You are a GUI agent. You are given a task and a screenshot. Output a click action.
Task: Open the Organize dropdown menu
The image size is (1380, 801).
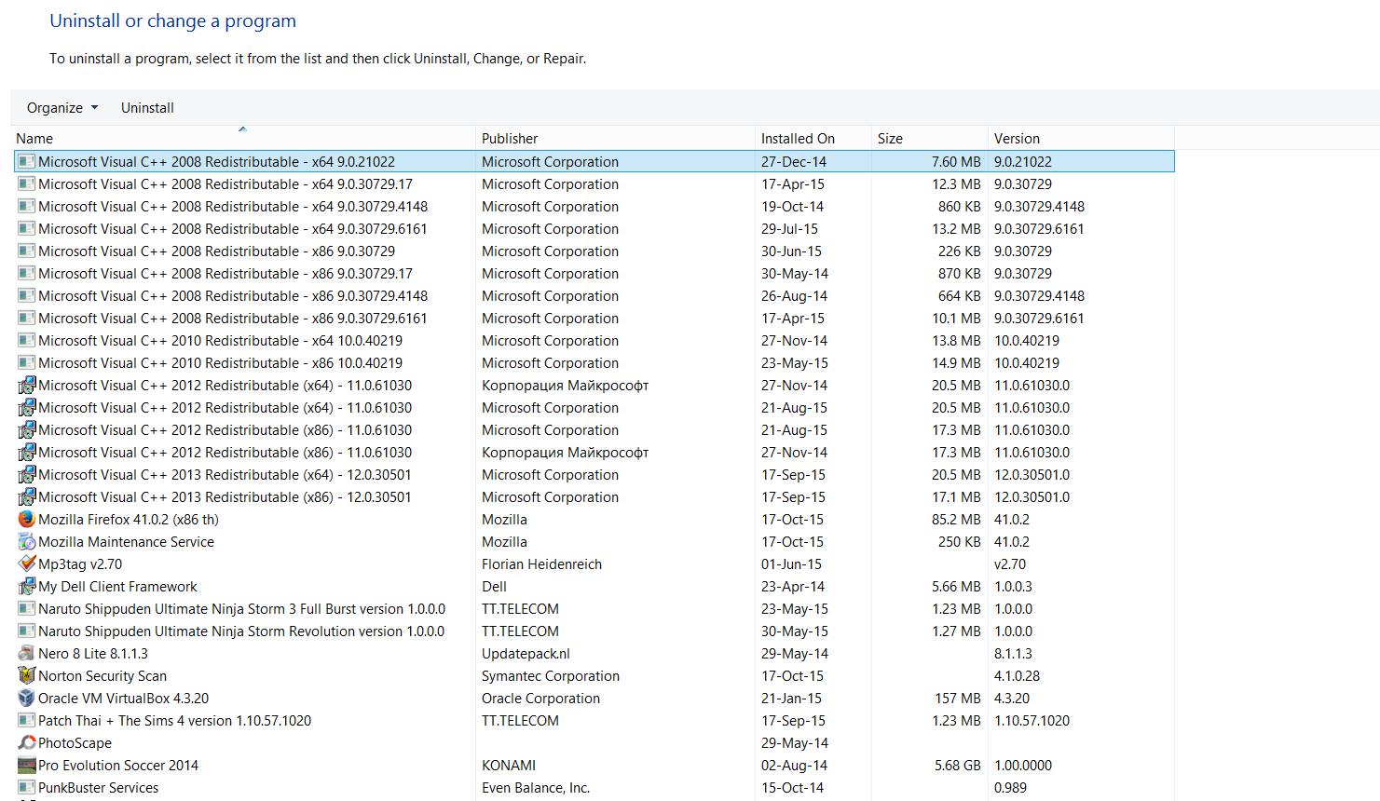click(62, 108)
